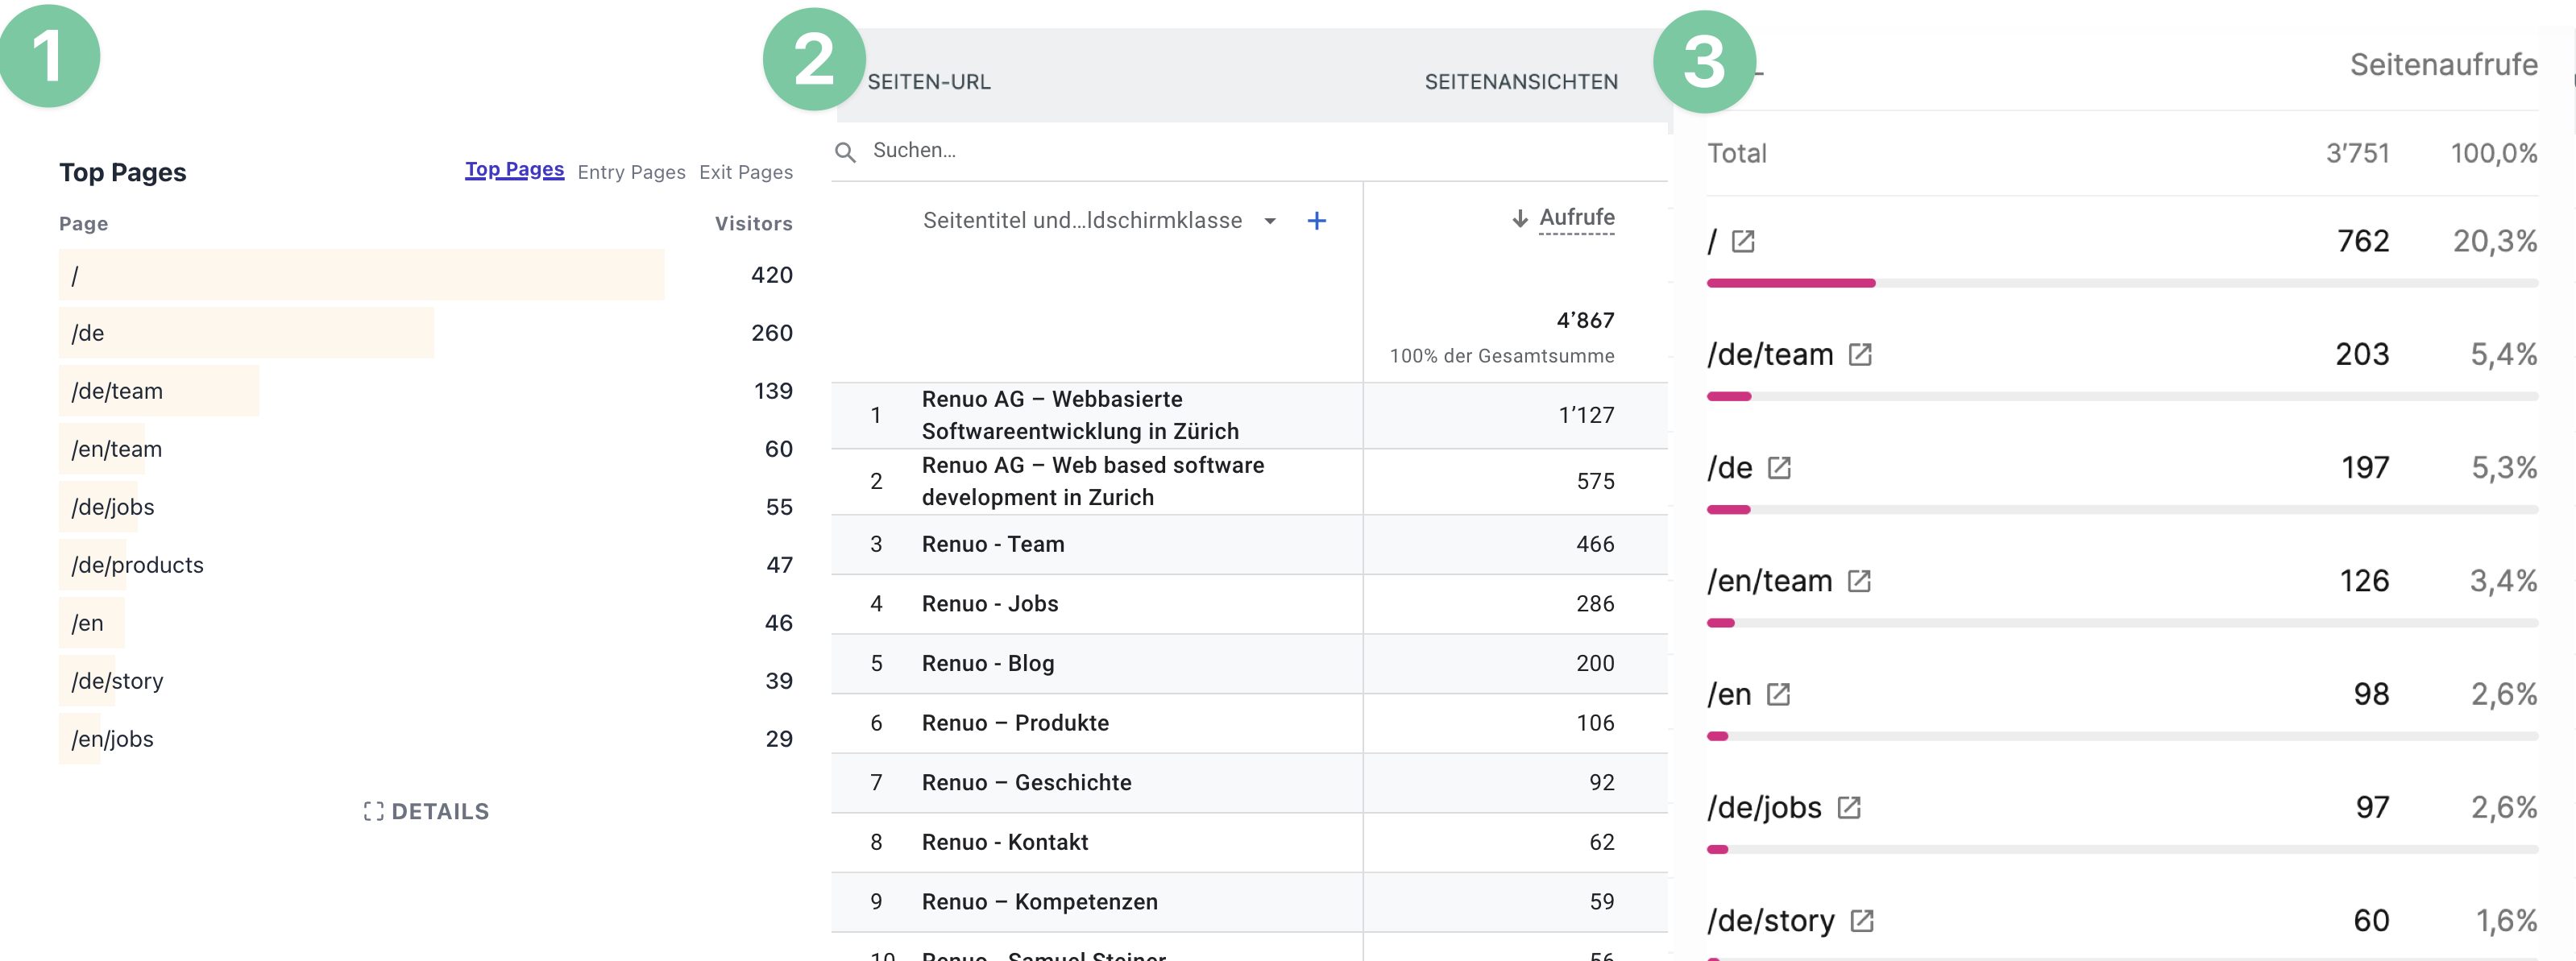Open external link icon beside root / page
Screen dimensions: 2576x961
1743,242
